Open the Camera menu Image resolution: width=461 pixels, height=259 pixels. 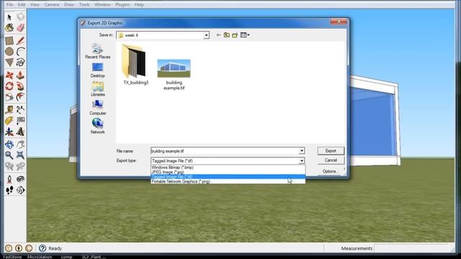point(52,5)
